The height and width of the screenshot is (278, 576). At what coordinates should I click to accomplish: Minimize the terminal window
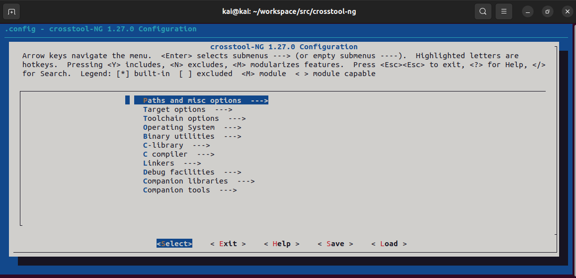pos(527,12)
